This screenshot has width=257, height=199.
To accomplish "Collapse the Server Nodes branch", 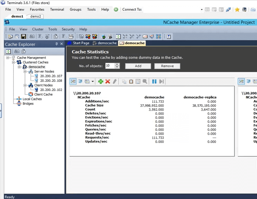I will click(x=25, y=71).
